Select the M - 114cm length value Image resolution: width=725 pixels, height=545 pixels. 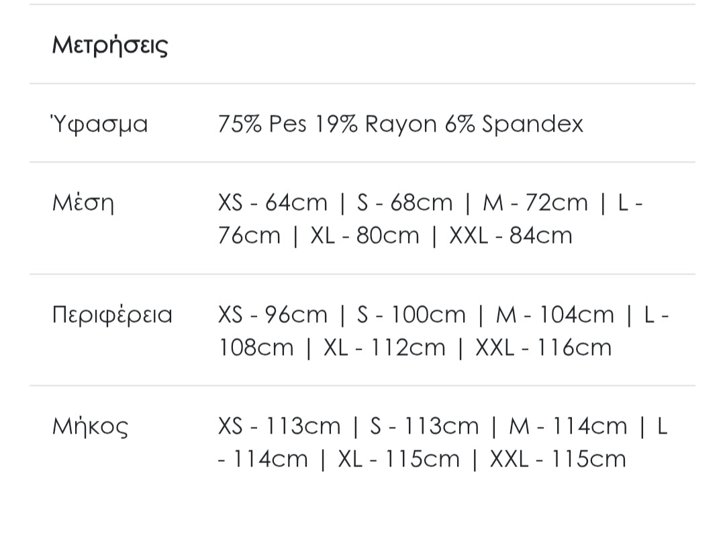(568, 426)
